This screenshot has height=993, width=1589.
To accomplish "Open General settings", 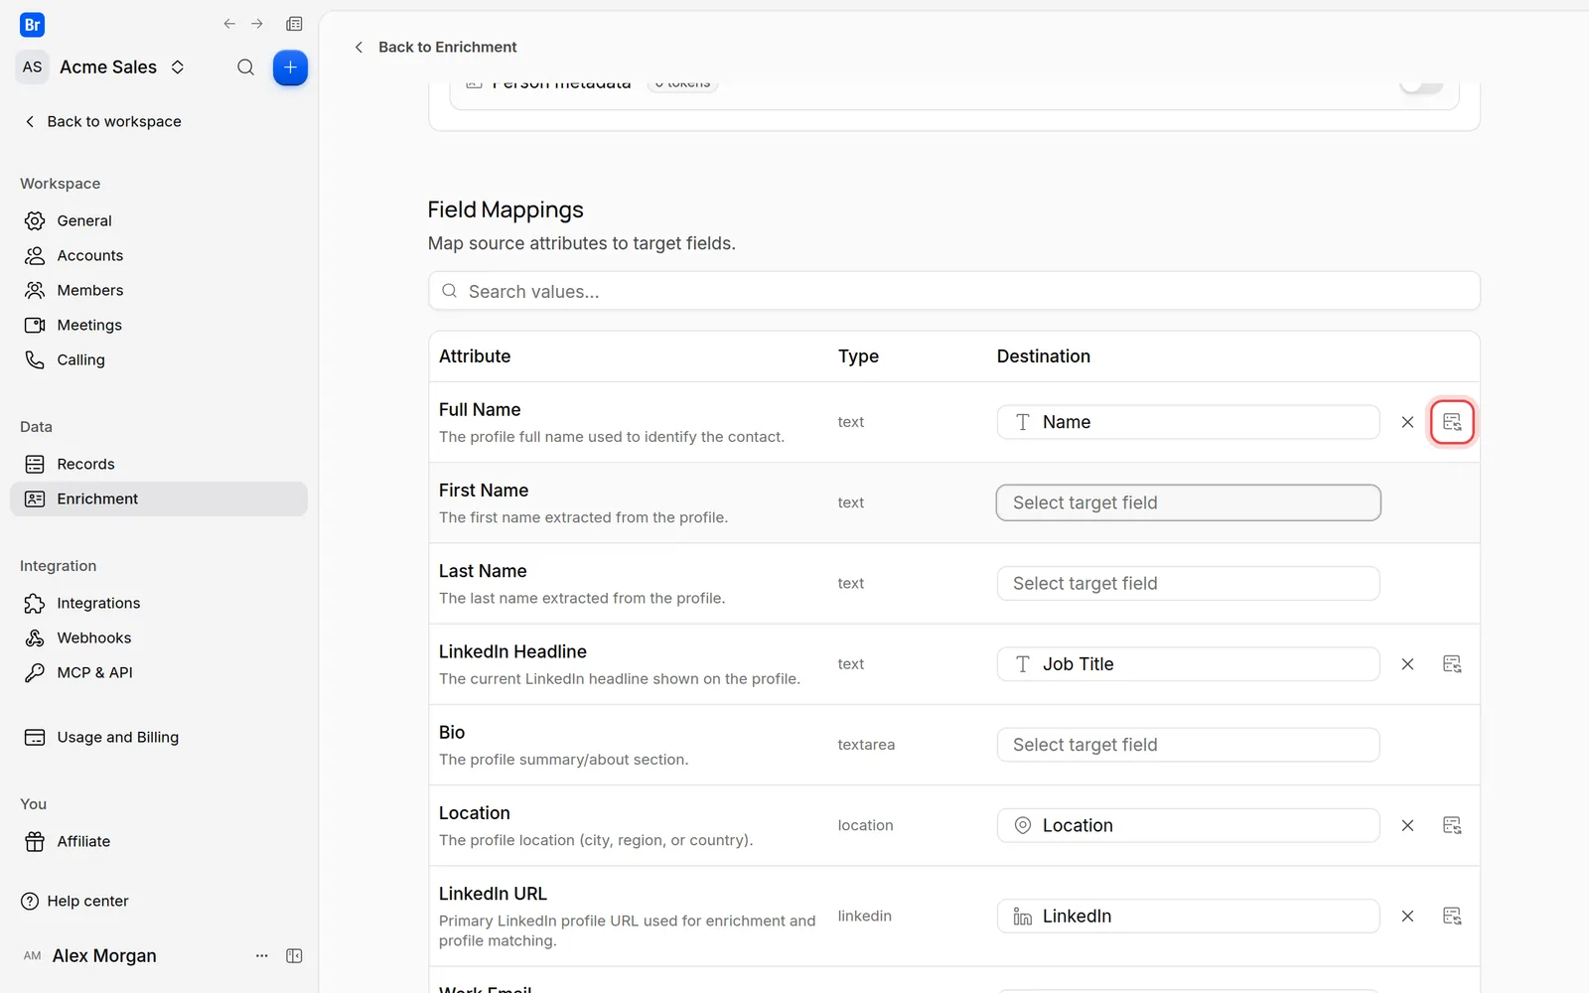I will (x=159, y=220).
